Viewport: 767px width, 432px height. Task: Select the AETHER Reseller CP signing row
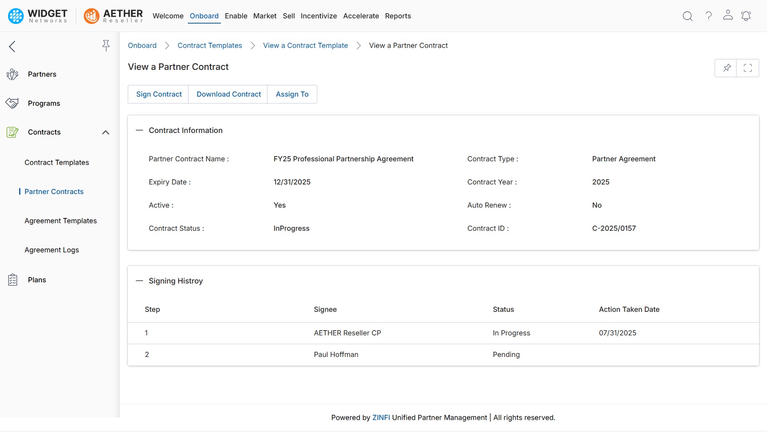point(347,333)
